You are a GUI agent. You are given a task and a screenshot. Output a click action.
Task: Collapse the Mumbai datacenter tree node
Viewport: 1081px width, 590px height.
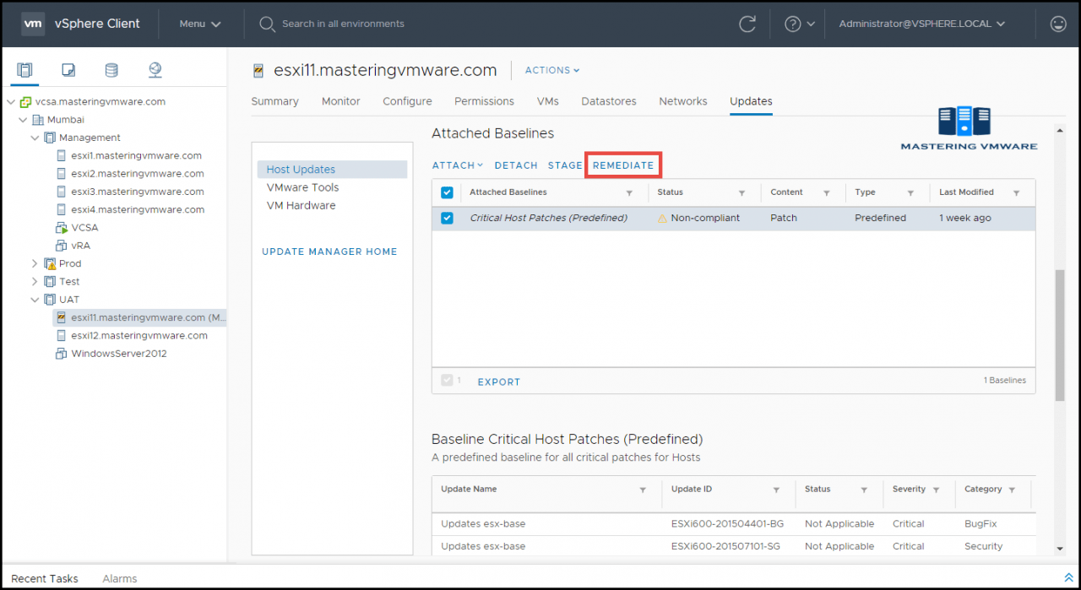(23, 119)
